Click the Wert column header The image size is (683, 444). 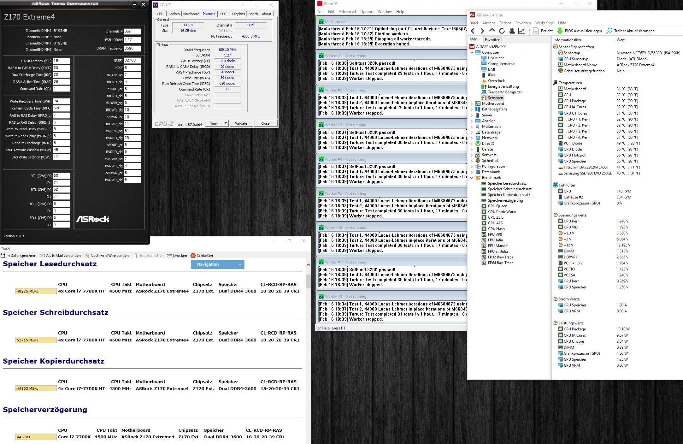point(621,40)
